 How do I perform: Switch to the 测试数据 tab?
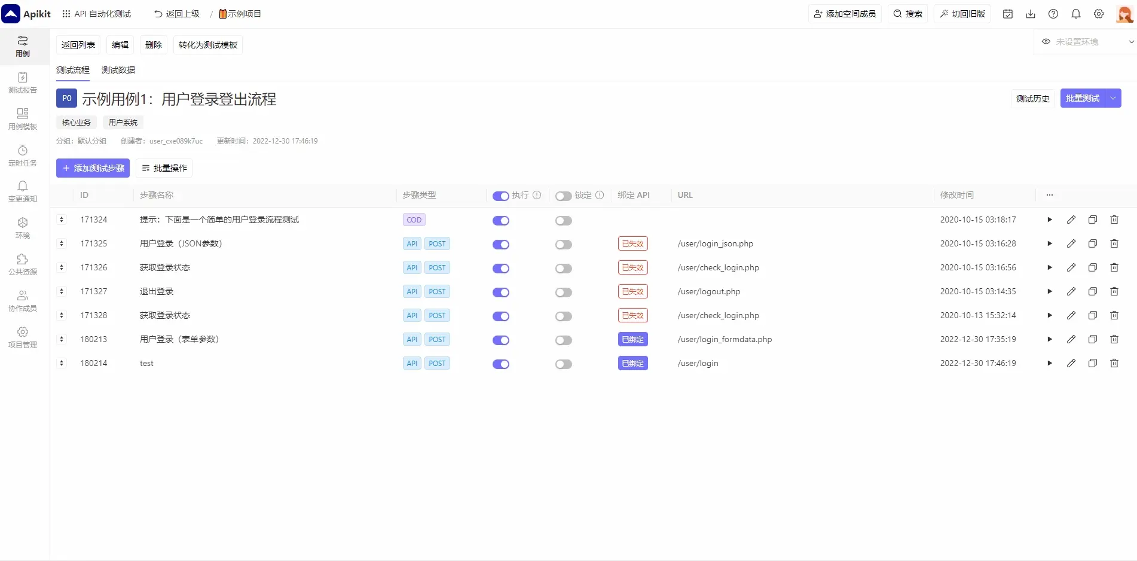point(118,70)
